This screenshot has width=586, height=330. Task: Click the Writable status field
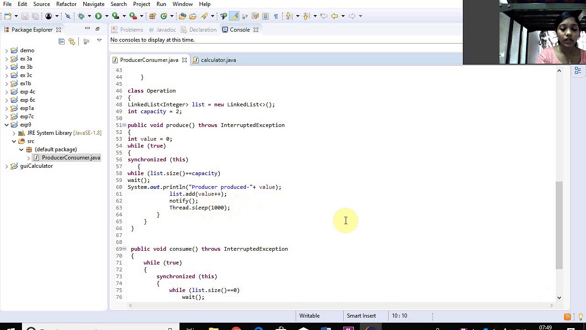click(x=309, y=316)
